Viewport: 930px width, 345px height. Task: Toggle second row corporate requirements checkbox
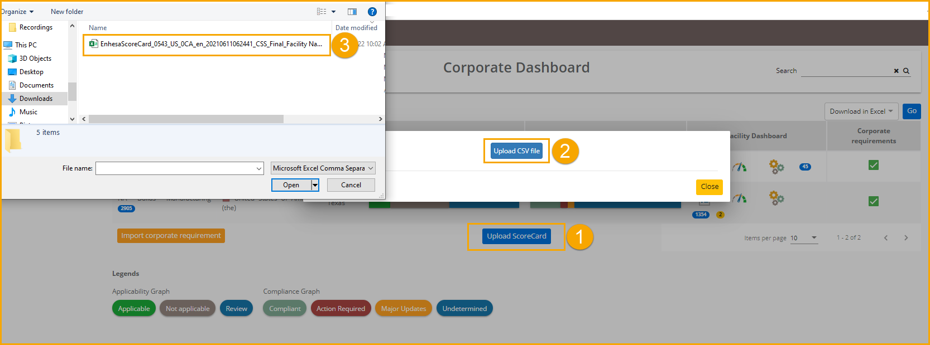click(874, 201)
